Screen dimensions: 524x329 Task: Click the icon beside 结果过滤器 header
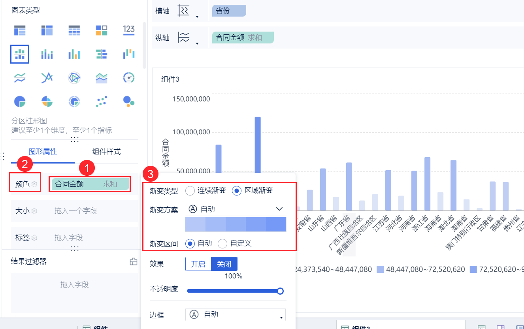133,261
